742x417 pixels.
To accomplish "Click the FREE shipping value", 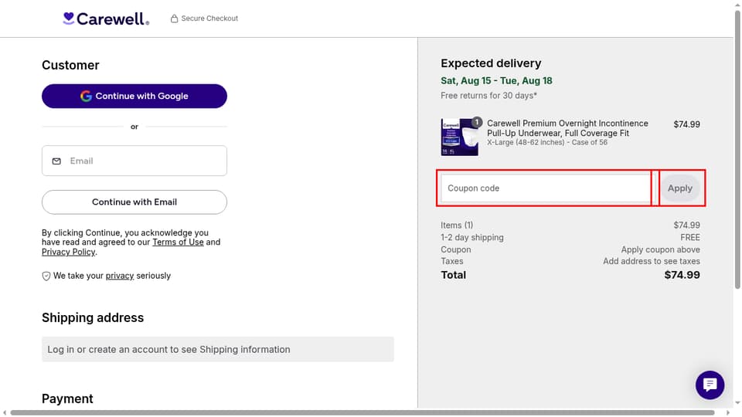I will (690, 237).
